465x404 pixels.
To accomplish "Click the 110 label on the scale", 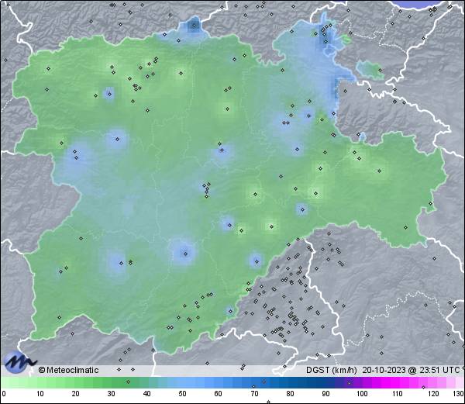I will point(398,394).
